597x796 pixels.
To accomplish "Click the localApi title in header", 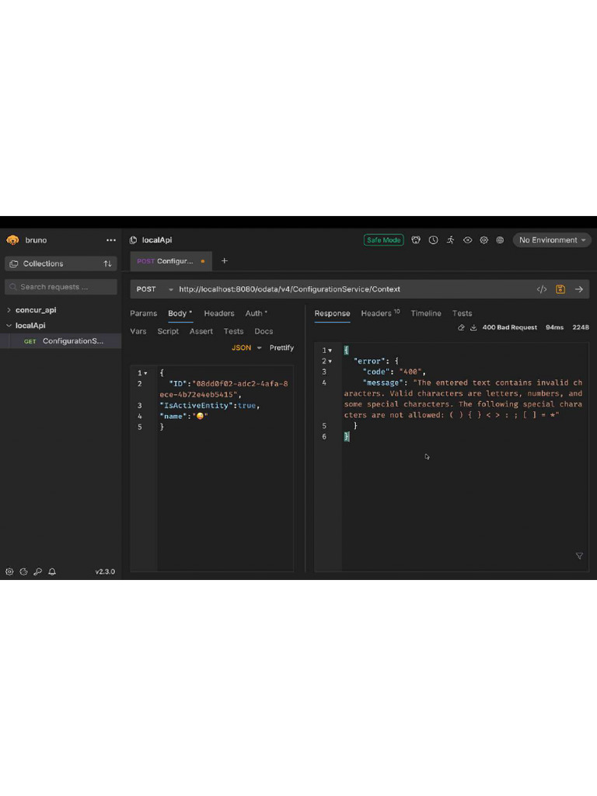I will pos(157,240).
